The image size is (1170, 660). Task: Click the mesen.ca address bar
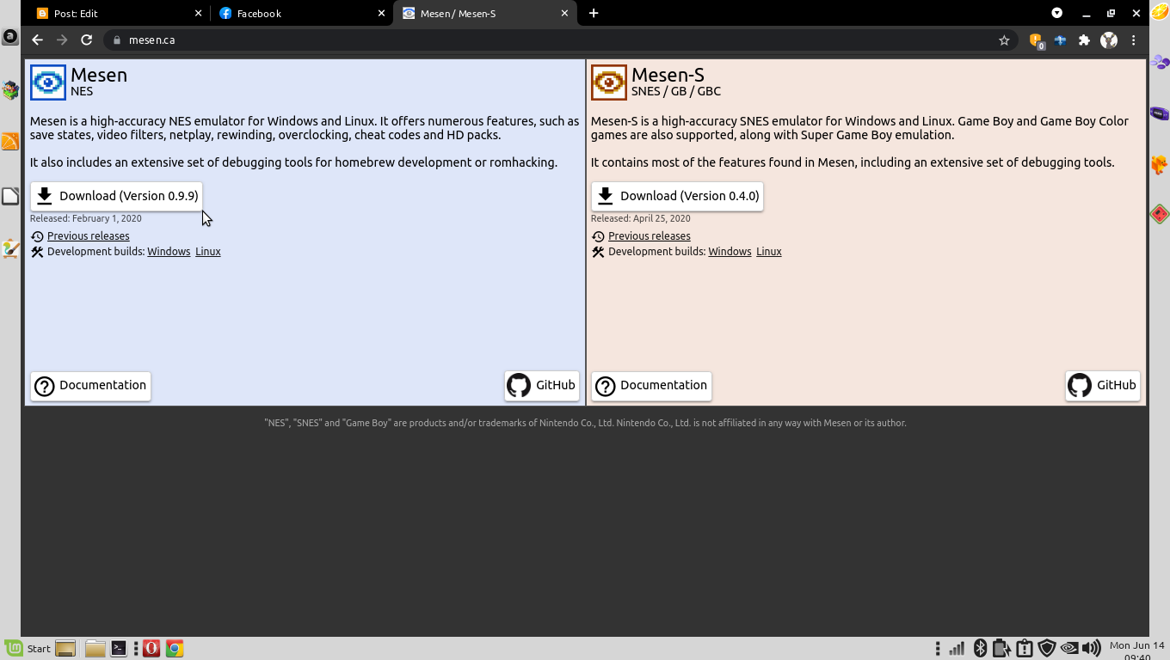tap(561, 40)
